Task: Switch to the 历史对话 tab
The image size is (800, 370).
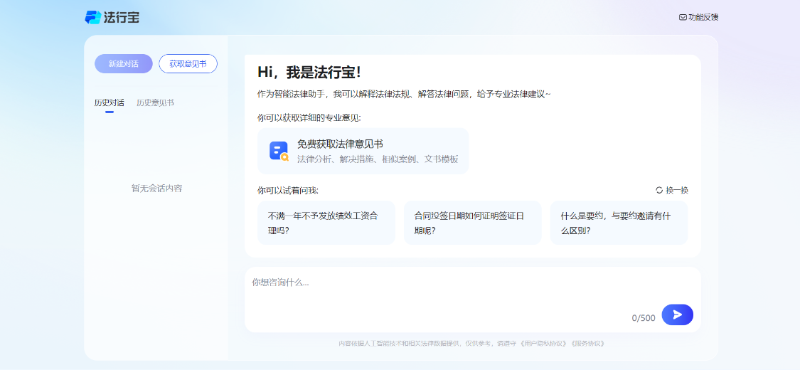Action: coord(109,102)
